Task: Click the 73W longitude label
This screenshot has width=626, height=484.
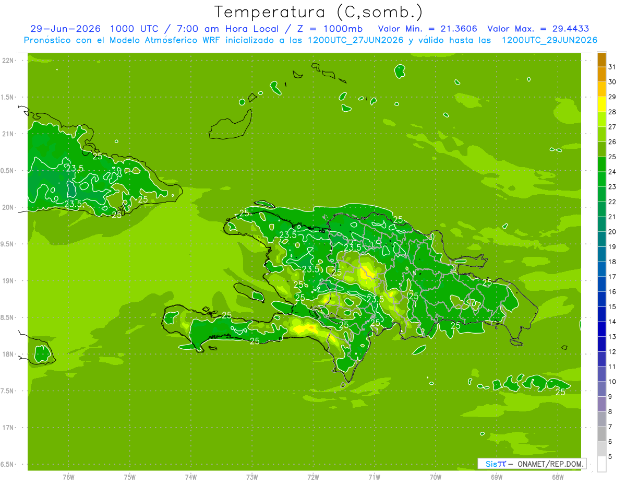Action: point(252,477)
